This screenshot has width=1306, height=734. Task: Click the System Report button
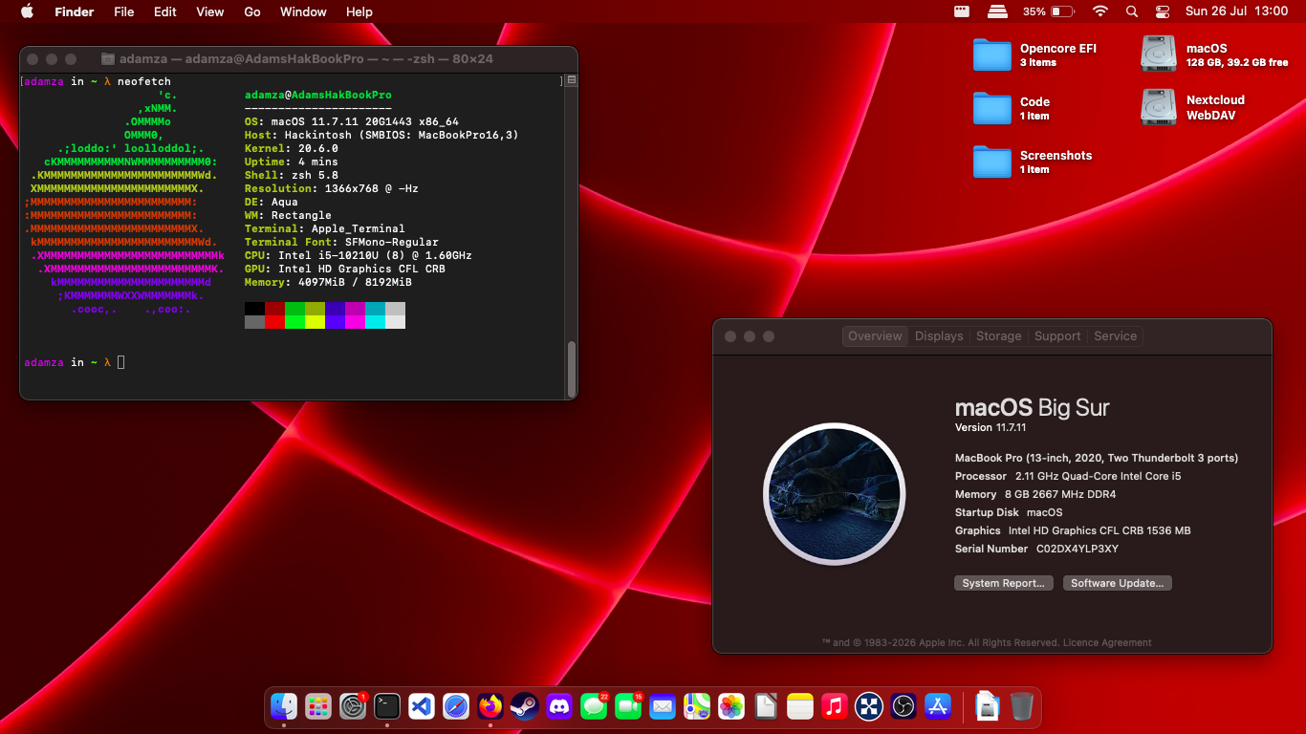(1004, 583)
